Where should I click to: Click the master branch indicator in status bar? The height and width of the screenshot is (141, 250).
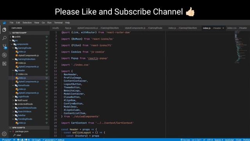coord(7,140)
